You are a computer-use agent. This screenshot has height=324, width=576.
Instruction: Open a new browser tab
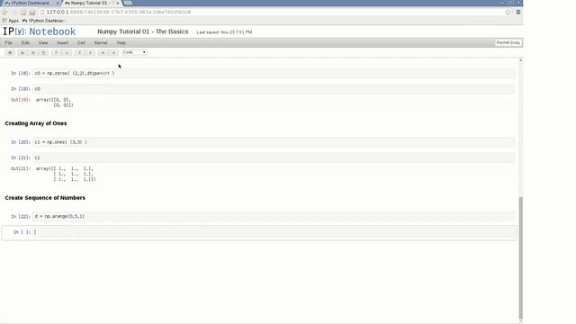[x=128, y=3]
